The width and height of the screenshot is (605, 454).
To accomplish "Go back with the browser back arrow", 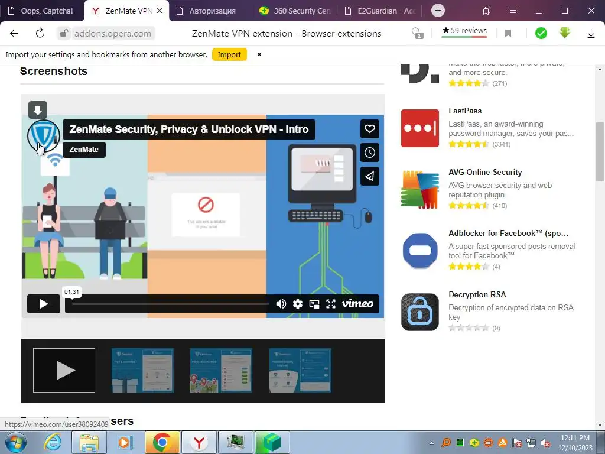I will 14,34.
